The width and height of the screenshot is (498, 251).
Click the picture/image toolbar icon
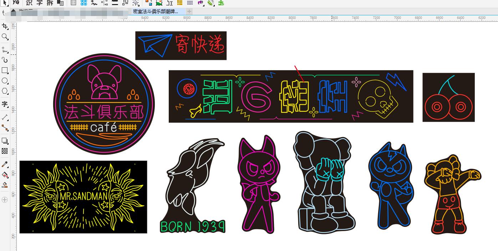pyautogui.click(x=159, y=2)
